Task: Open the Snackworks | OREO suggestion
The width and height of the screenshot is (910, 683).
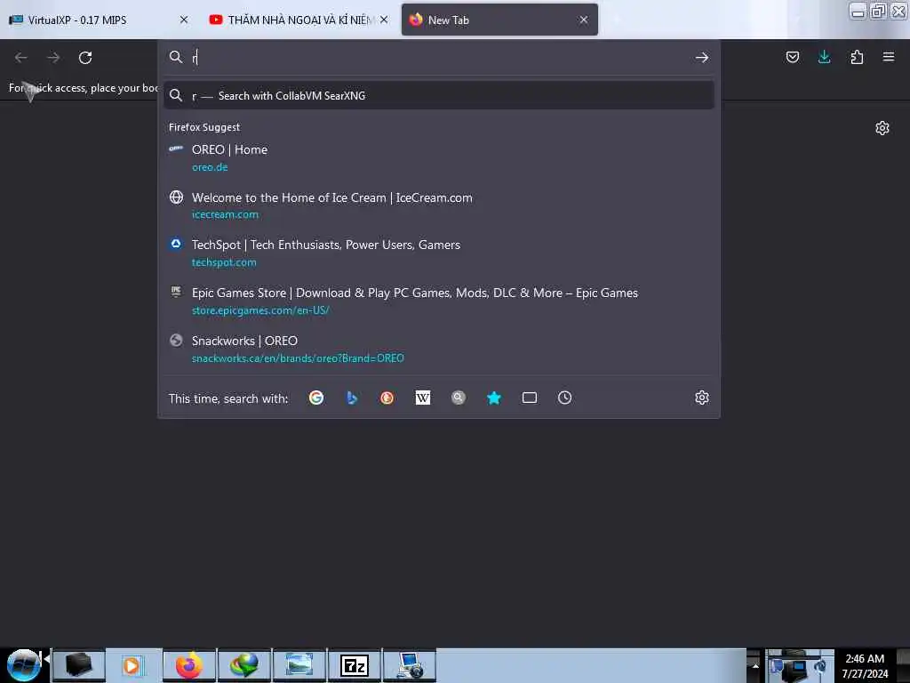Action: point(439,349)
